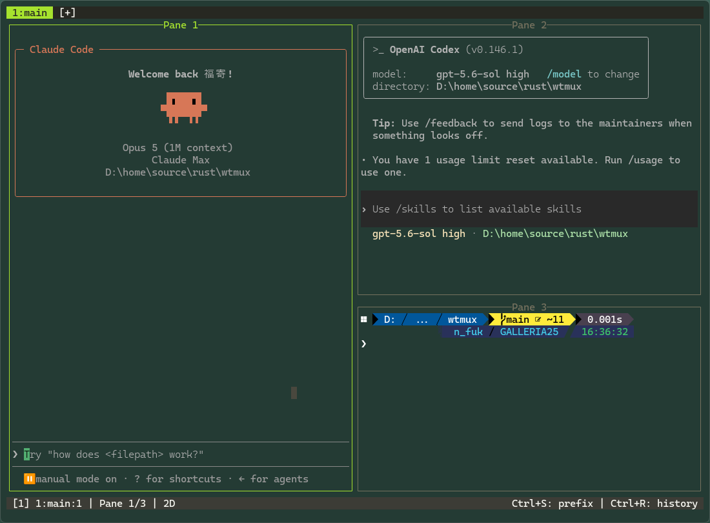Click the 0.001s execution time segment
The width and height of the screenshot is (710, 523).
(605, 319)
